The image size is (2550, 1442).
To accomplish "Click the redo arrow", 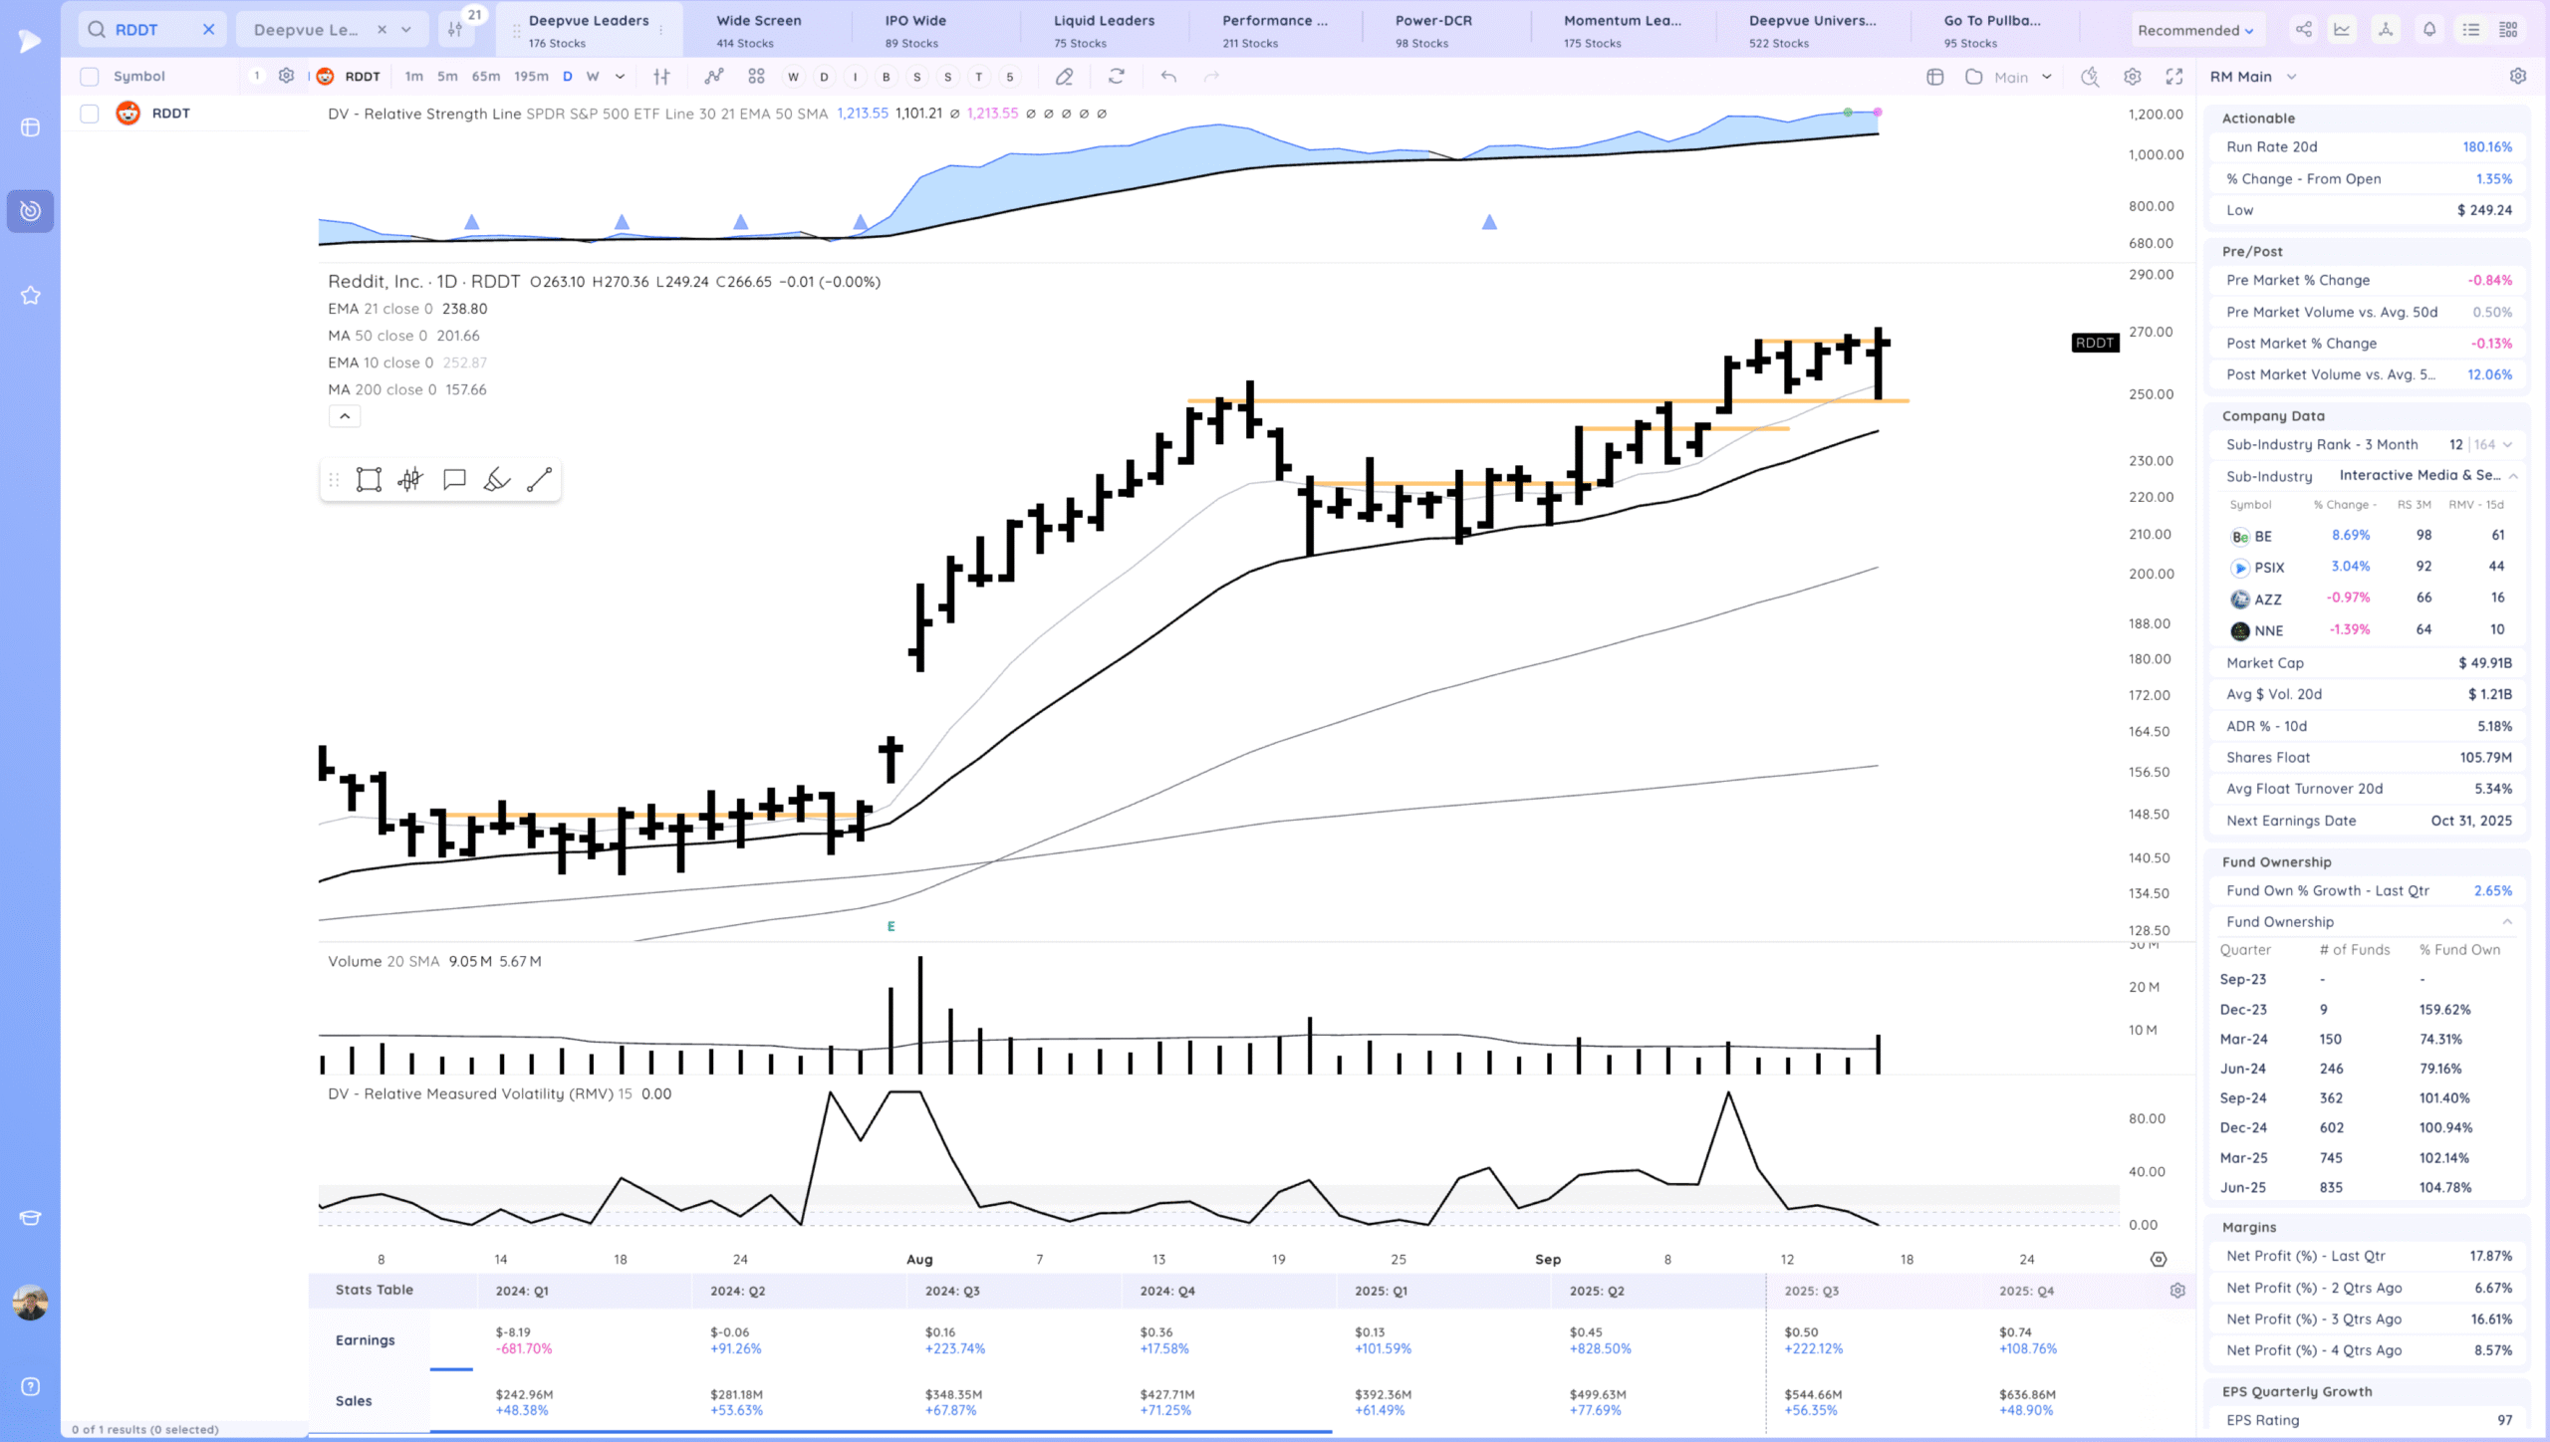I will pyautogui.click(x=1211, y=77).
